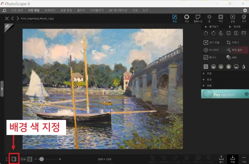The width and height of the screenshot is (249, 164).
Task: Open the 색상 (Color) tool tab
Action: point(186,18)
